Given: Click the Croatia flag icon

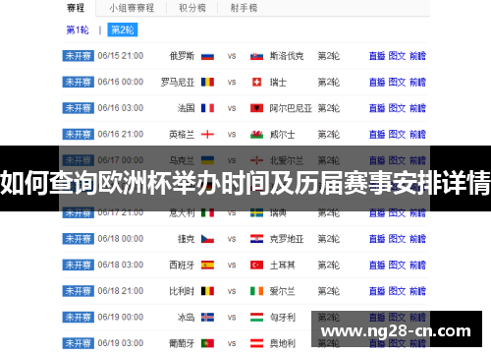Looking at the screenshot, I should [x=256, y=239].
